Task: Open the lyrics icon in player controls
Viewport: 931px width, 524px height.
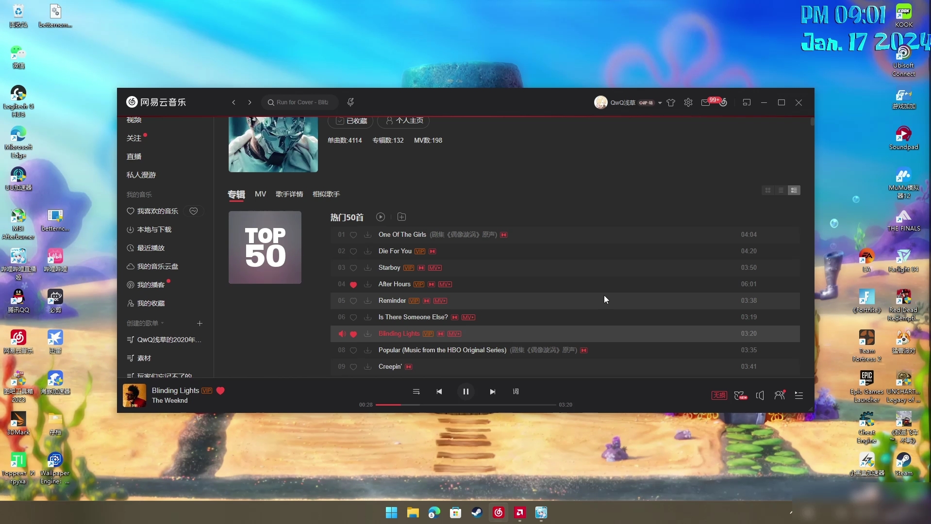Action: click(515, 392)
